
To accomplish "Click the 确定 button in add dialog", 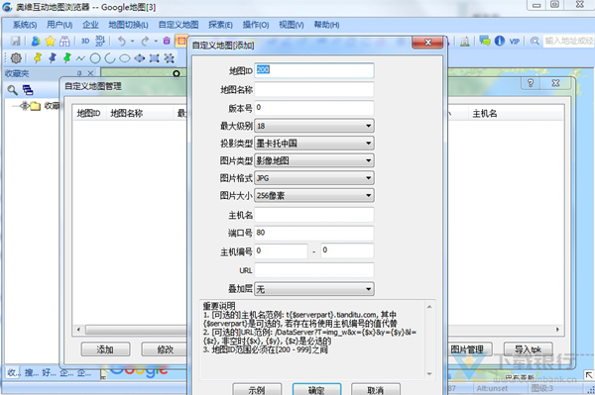I will coord(316,390).
